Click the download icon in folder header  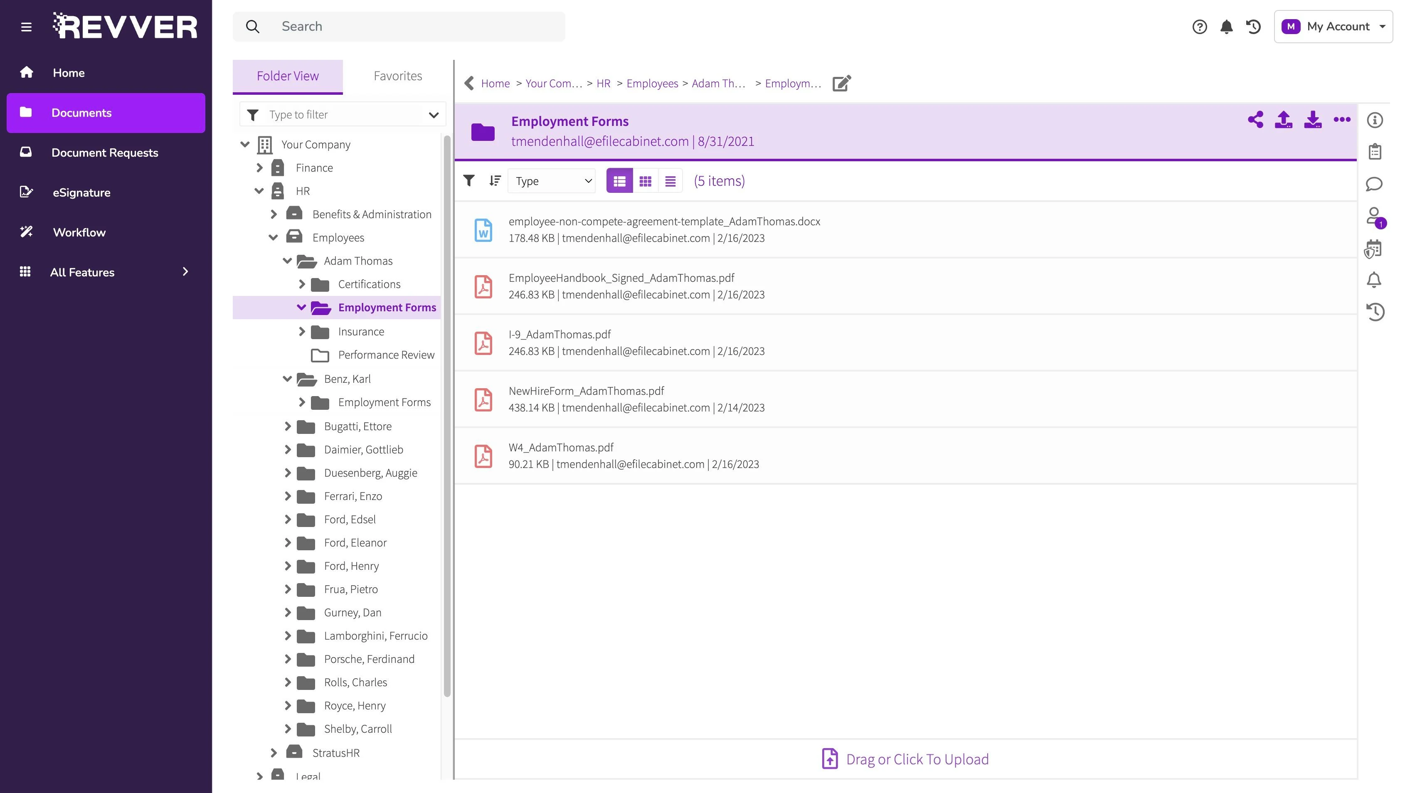click(1313, 120)
